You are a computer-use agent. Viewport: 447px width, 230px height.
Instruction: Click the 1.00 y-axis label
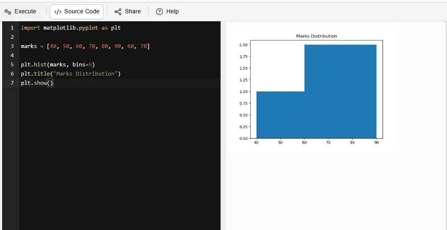243,91
